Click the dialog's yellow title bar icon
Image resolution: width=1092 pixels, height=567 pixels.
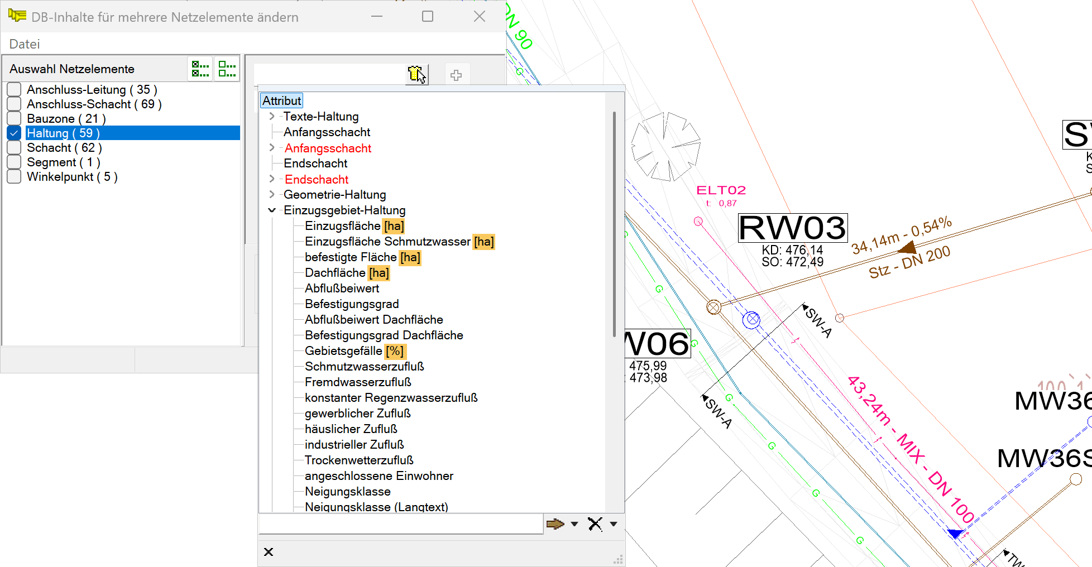pos(17,16)
